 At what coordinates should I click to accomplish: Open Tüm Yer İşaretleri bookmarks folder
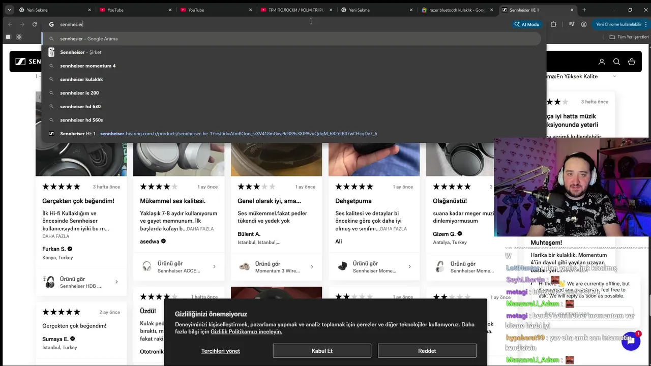[629, 37]
